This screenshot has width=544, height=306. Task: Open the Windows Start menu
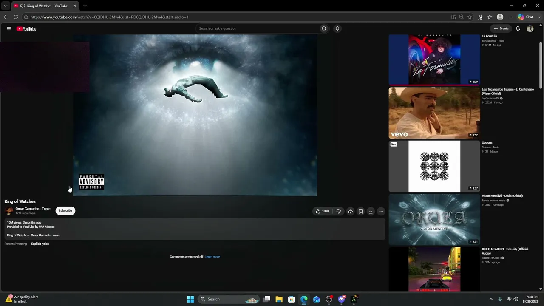pyautogui.click(x=190, y=299)
